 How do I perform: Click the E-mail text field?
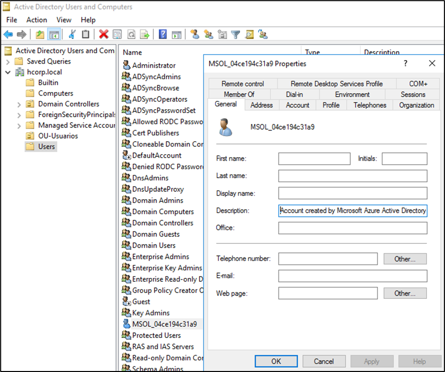pos(352,276)
